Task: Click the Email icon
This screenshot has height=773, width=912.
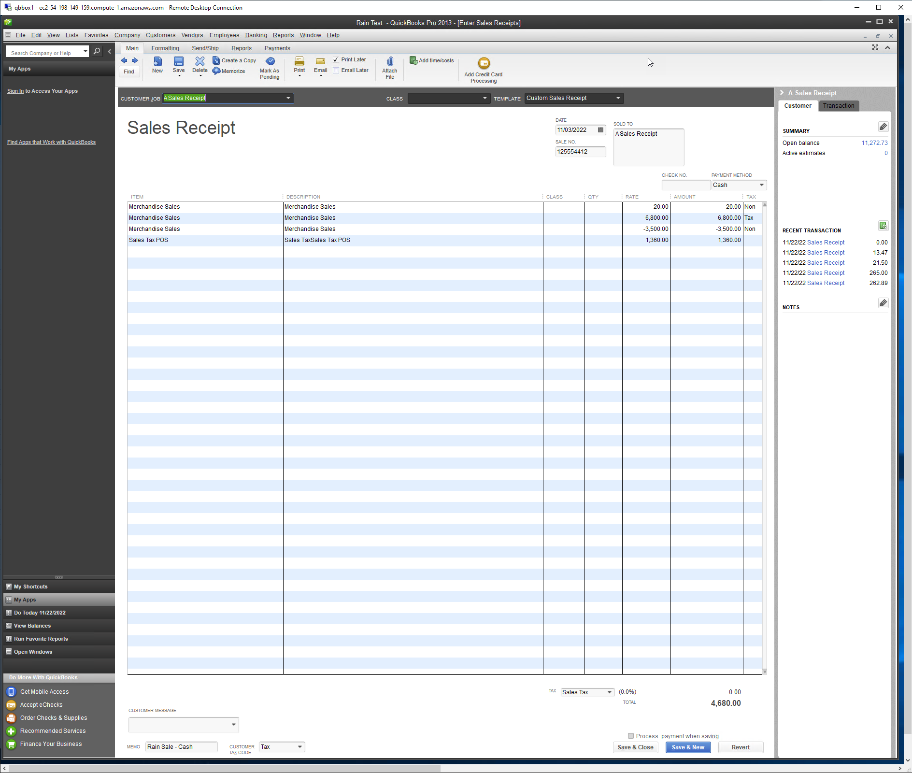Action: pyautogui.click(x=321, y=61)
